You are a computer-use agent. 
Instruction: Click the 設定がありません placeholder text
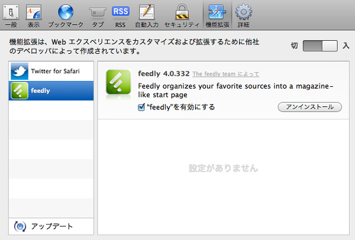pos(224,168)
